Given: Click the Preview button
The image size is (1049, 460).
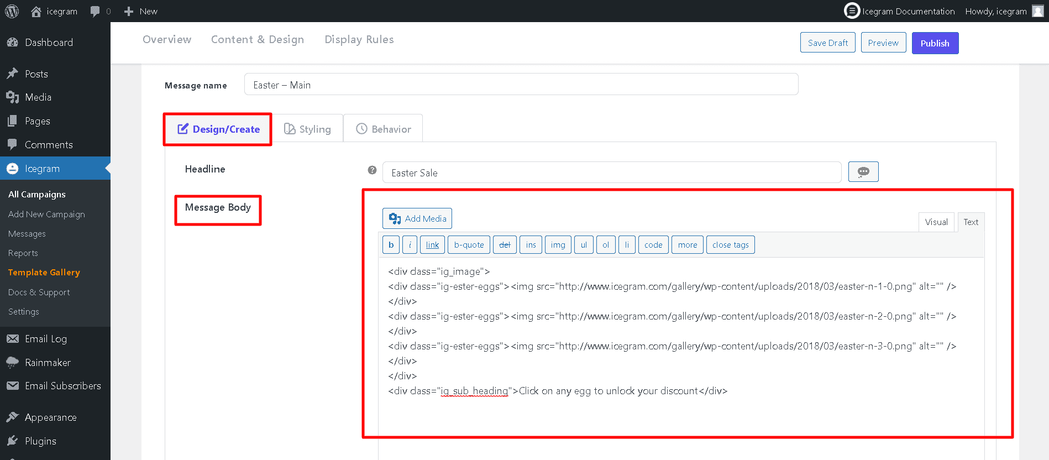Looking at the screenshot, I should click(883, 43).
